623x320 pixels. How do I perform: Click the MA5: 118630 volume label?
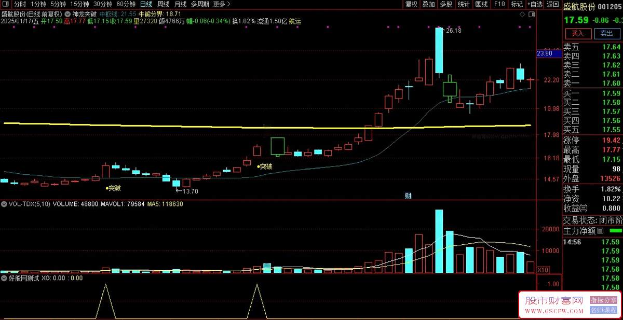point(165,204)
